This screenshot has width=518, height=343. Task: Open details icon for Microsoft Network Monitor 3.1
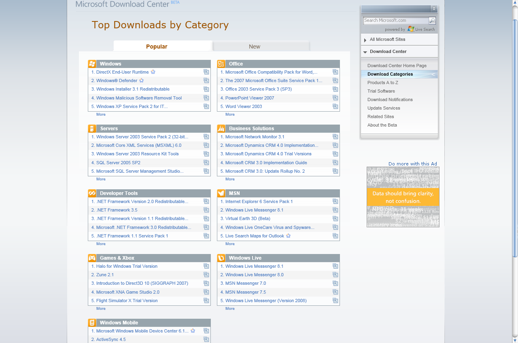335,137
